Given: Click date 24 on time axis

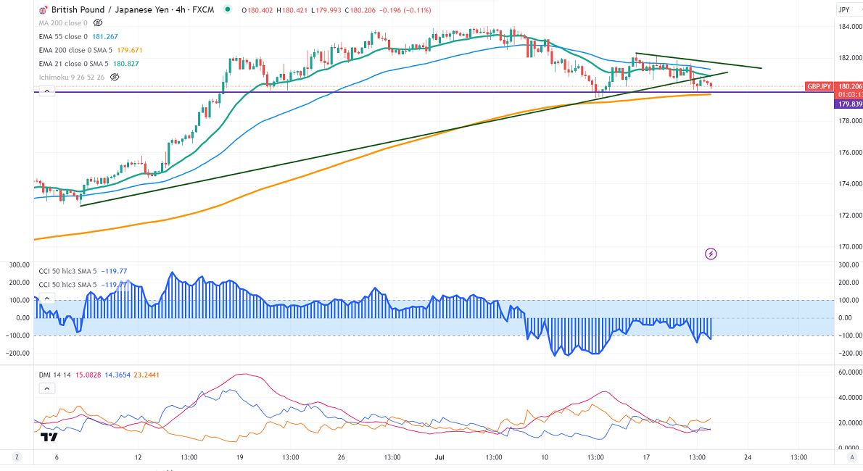Looking at the screenshot, I should click(748, 457).
